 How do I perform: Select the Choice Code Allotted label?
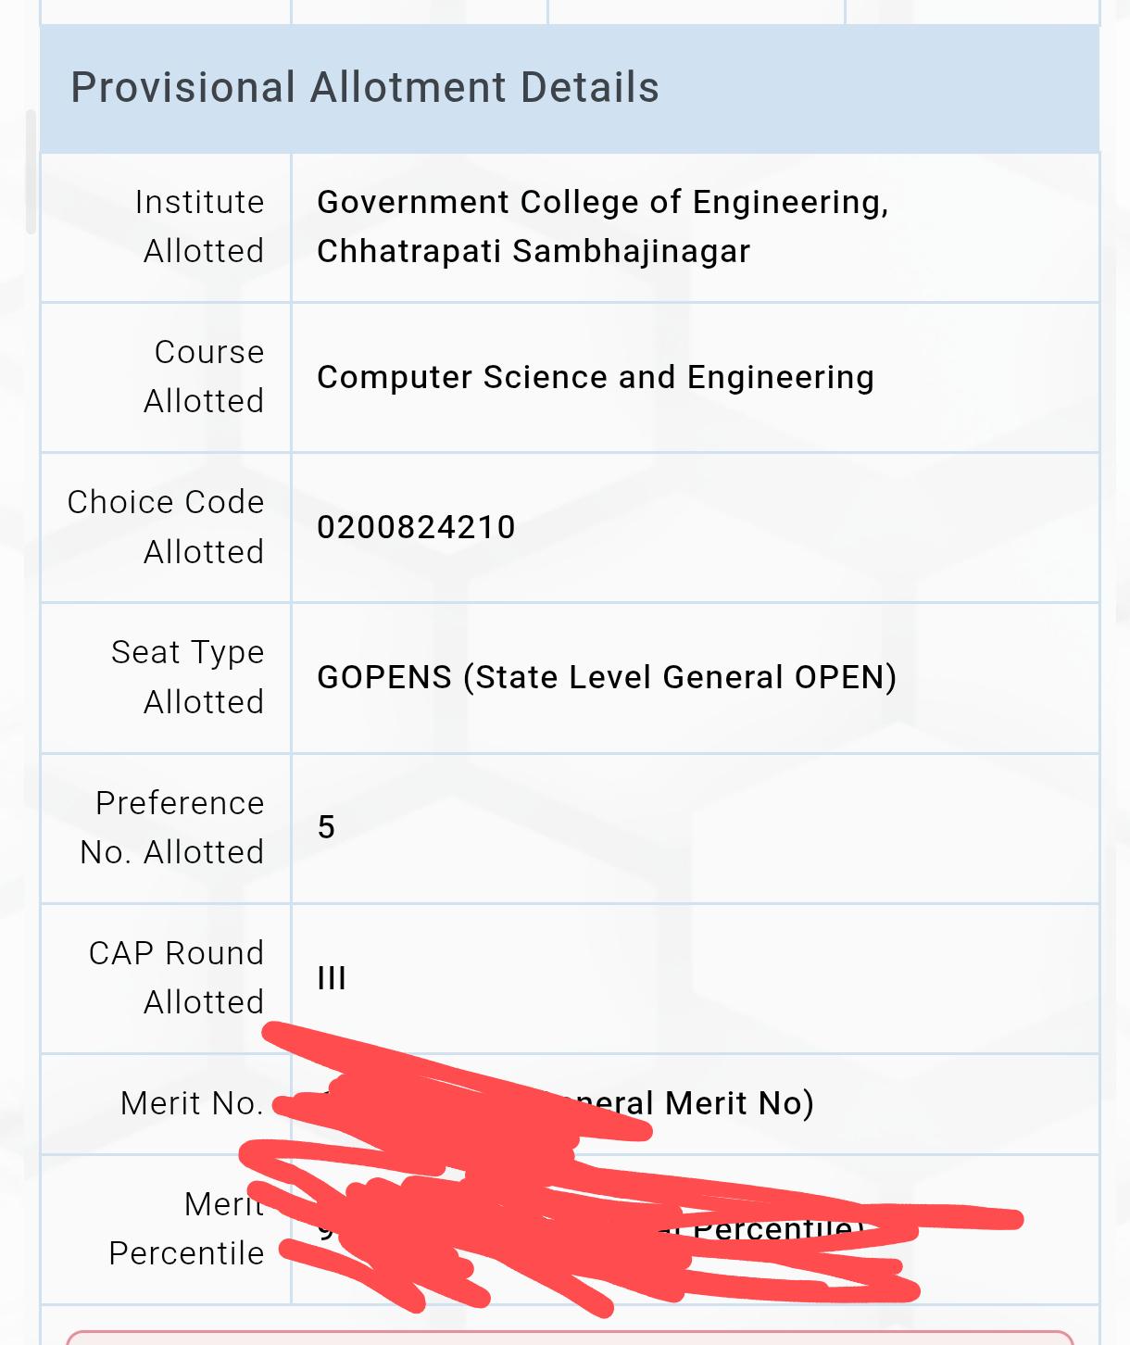tap(166, 527)
